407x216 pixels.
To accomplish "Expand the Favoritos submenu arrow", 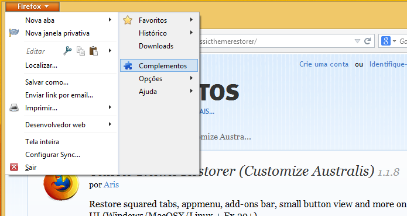I will [191, 20].
